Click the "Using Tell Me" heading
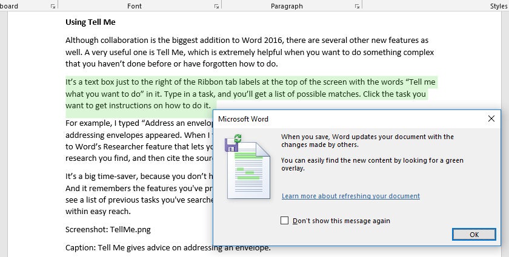The height and width of the screenshot is (257, 509). [90, 22]
